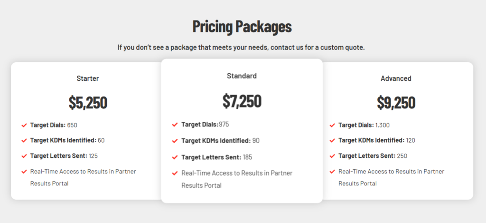Click the custom quote contact text
486x223 pixels.
pyautogui.click(x=241, y=48)
